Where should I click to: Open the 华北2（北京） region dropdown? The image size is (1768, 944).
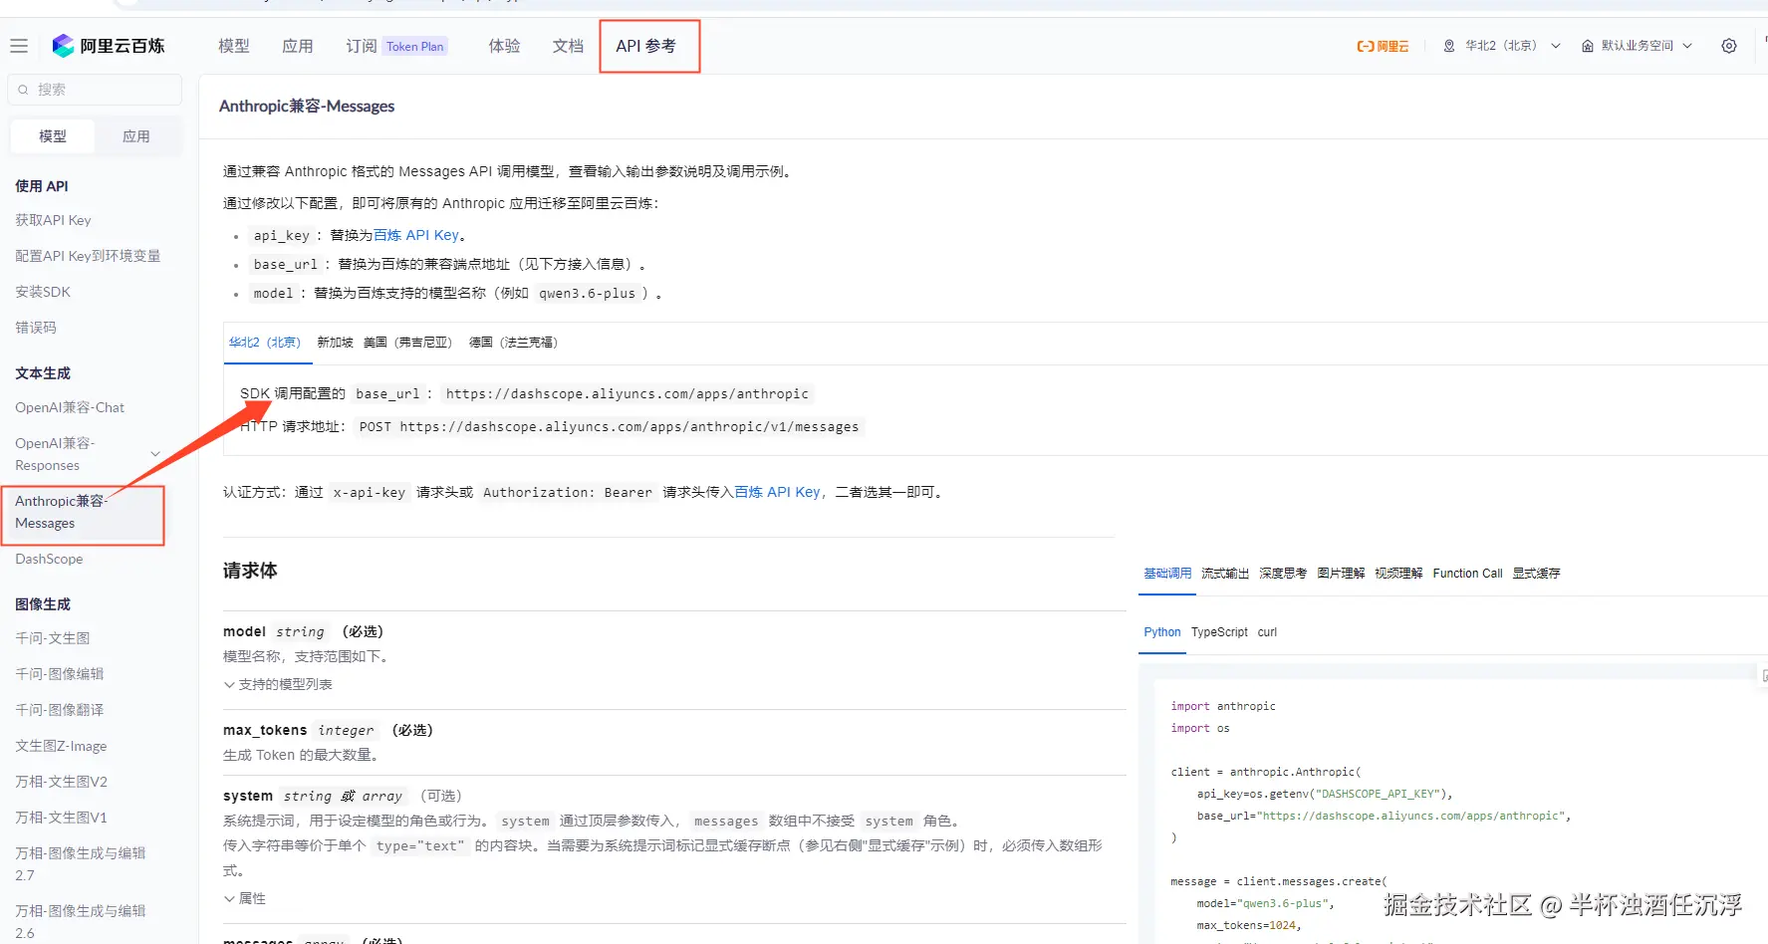point(1503,46)
